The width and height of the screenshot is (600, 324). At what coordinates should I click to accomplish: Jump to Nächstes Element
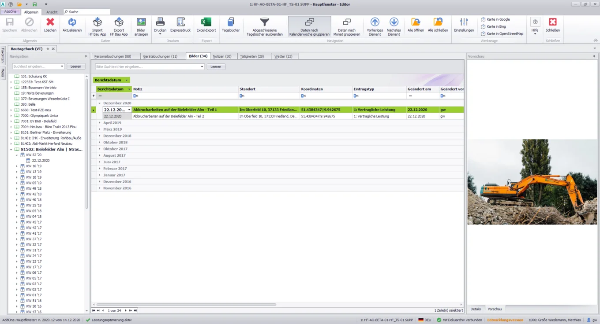coord(394,26)
